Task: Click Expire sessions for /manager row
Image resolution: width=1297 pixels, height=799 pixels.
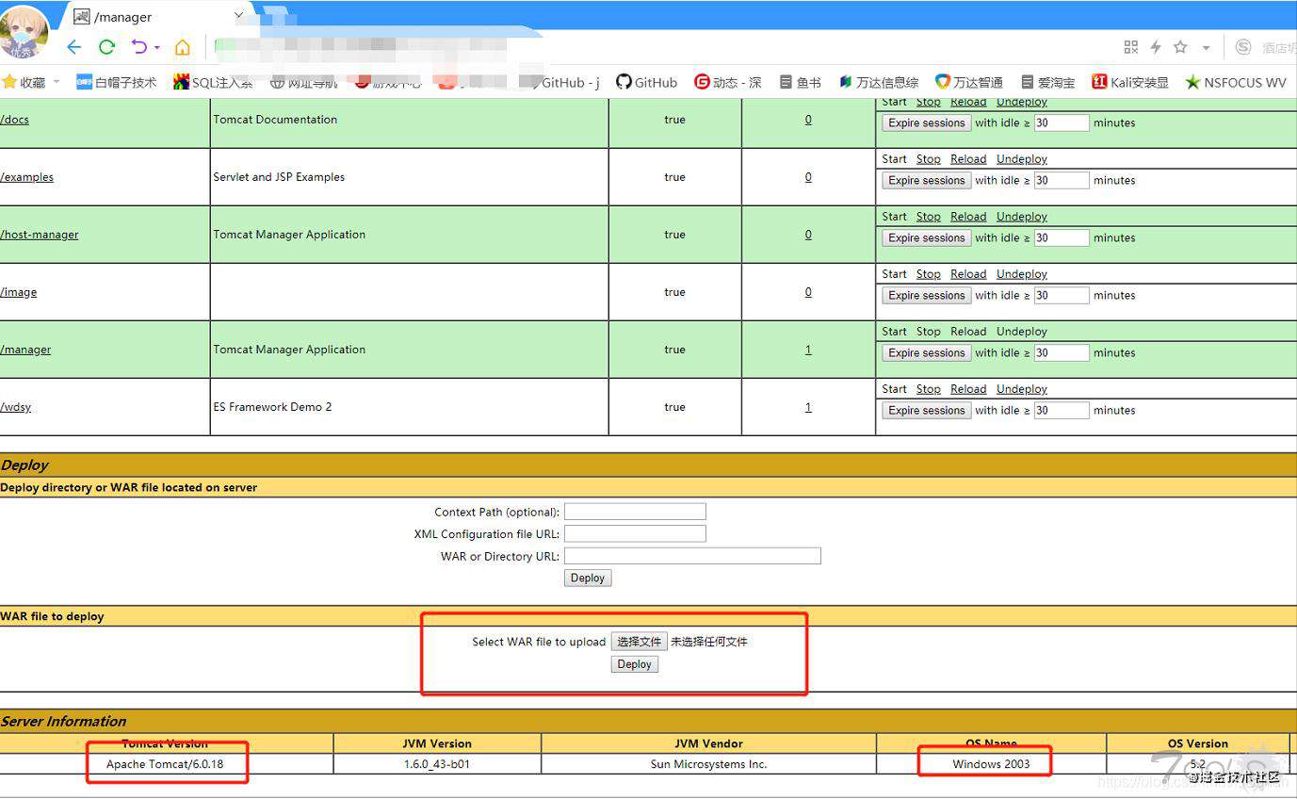Action: 926,353
